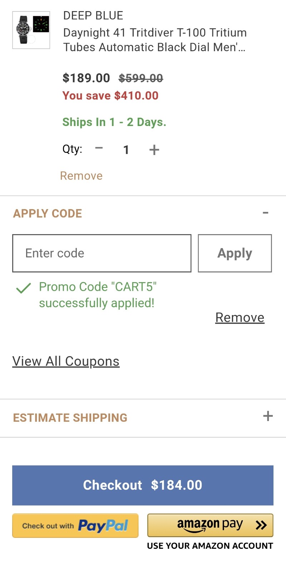The height and width of the screenshot is (561, 286).
Task: Expand Estimate Shipping with the plus icon
Action: (x=268, y=416)
